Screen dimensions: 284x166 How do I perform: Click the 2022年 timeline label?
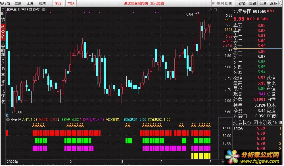click(x=12, y=162)
